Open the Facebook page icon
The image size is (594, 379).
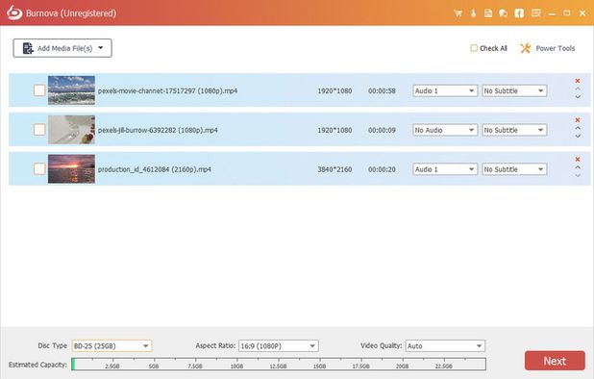pos(519,13)
